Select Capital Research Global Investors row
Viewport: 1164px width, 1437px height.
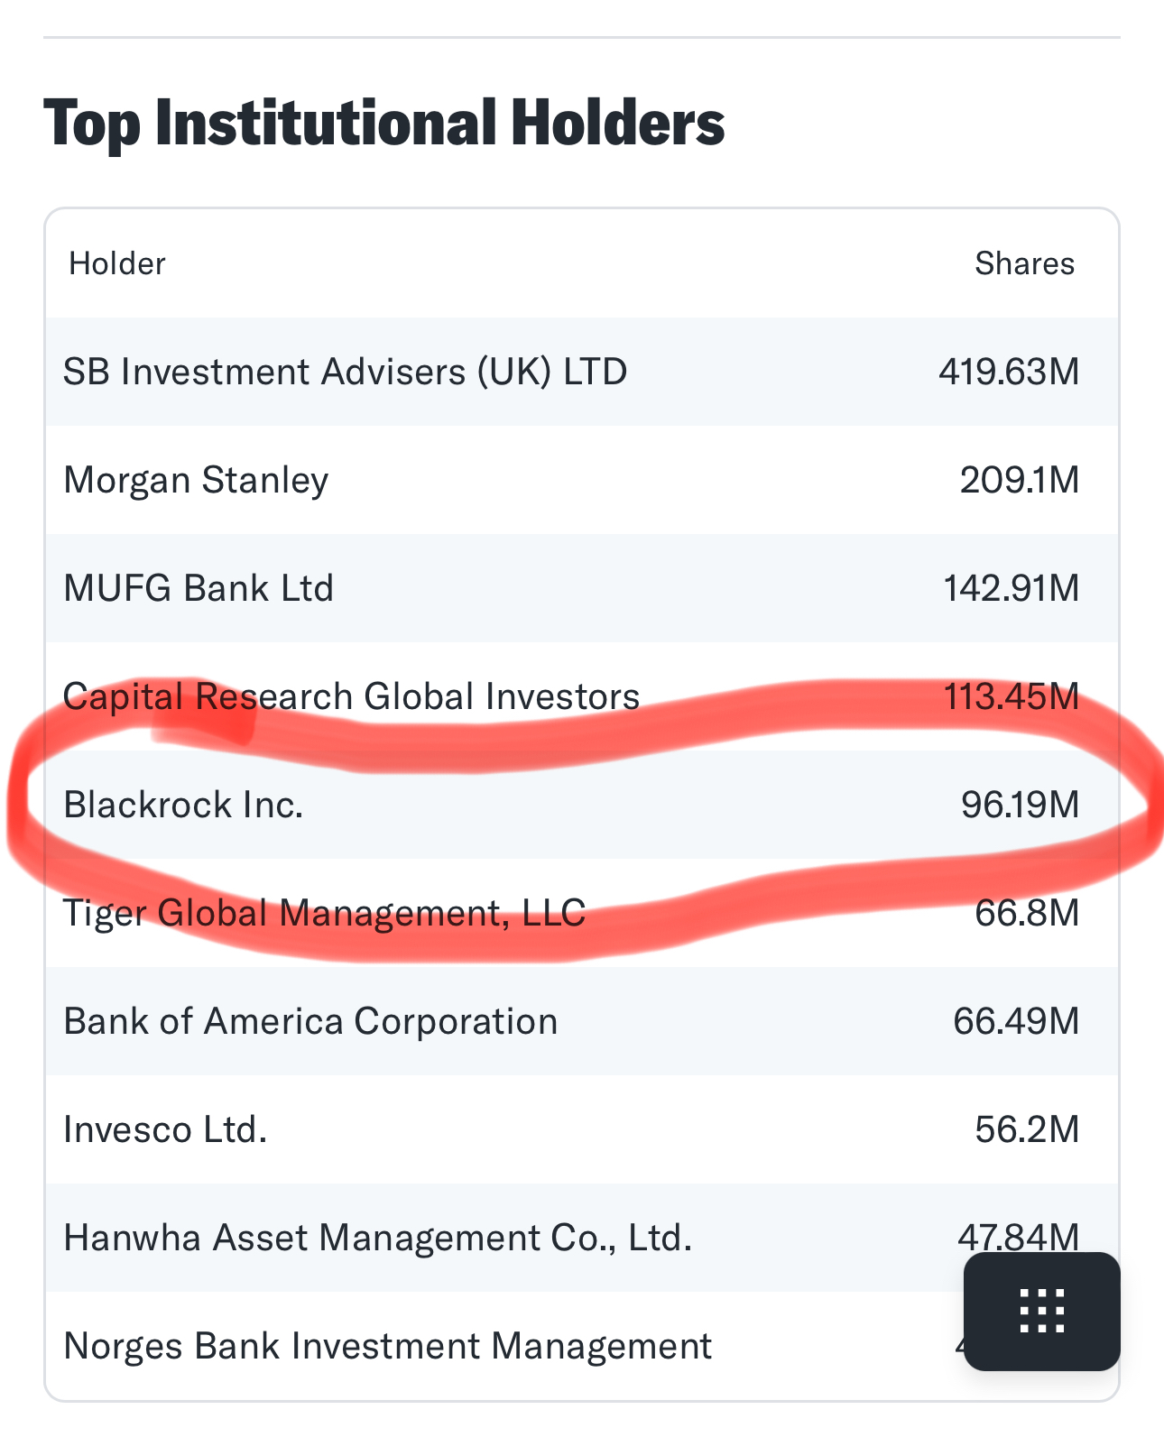pos(582,696)
